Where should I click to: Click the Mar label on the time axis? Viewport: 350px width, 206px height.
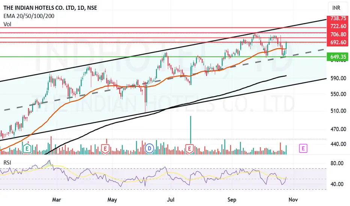pyautogui.click(x=56, y=200)
